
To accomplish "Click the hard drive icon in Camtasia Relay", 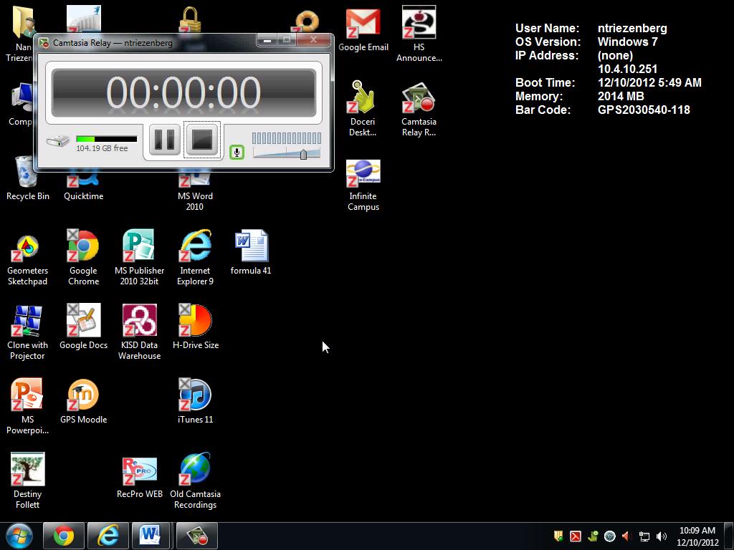I will click(x=57, y=140).
